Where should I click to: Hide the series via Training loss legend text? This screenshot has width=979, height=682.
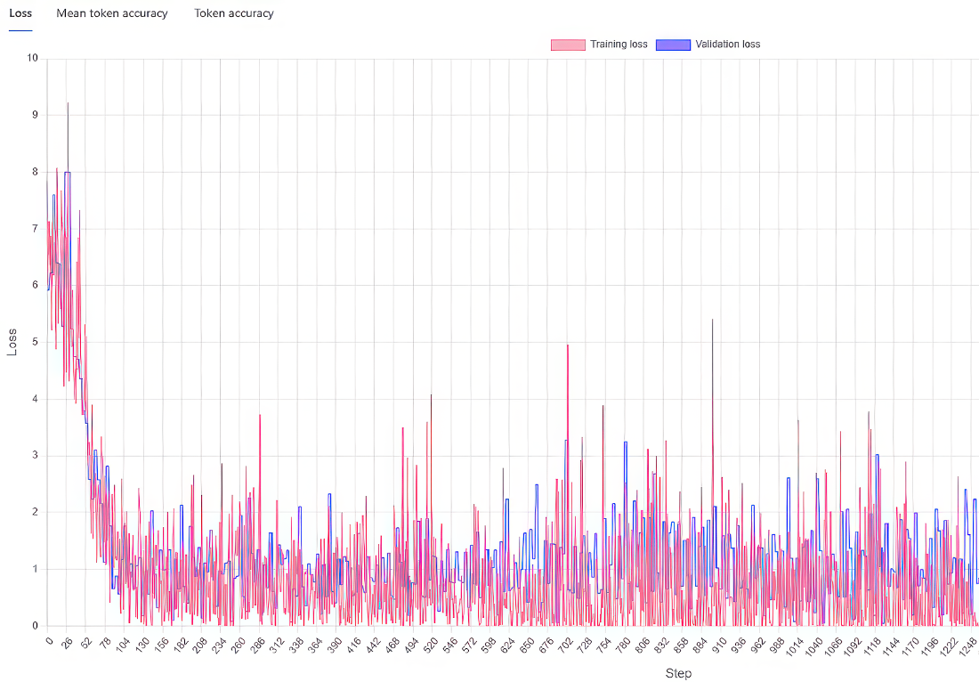619,45
